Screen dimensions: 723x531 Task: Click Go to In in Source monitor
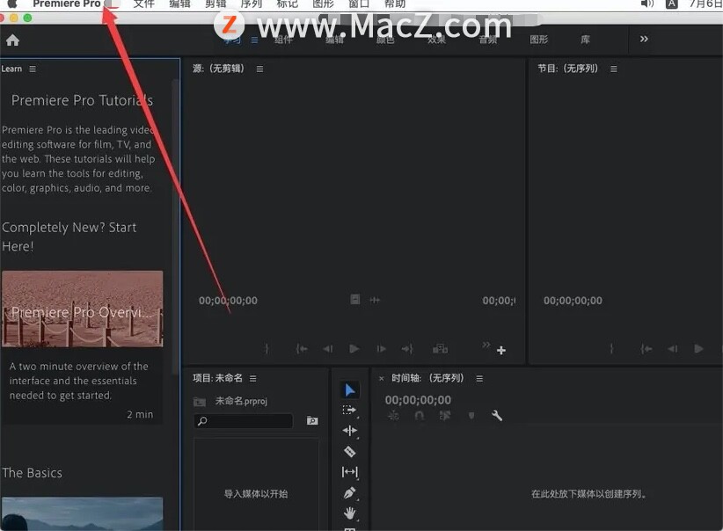(302, 348)
